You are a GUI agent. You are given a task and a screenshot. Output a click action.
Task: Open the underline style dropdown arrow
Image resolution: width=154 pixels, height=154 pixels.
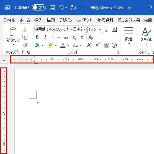(59, 37)
